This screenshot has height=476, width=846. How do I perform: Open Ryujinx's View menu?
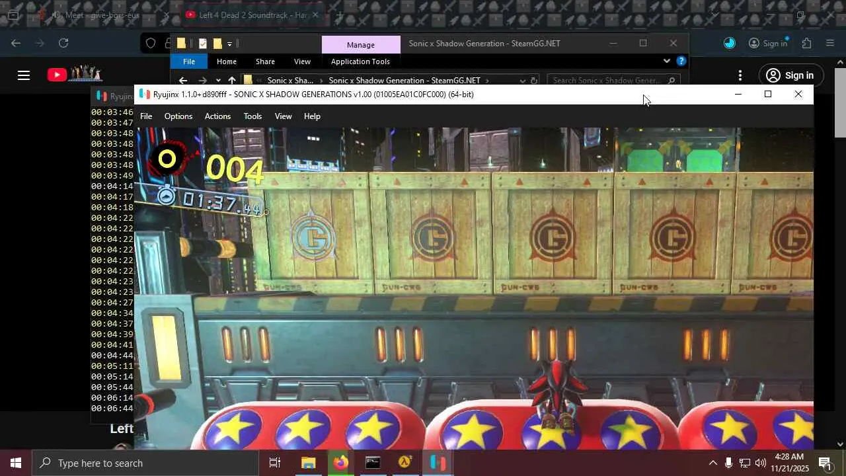[283, 116]
